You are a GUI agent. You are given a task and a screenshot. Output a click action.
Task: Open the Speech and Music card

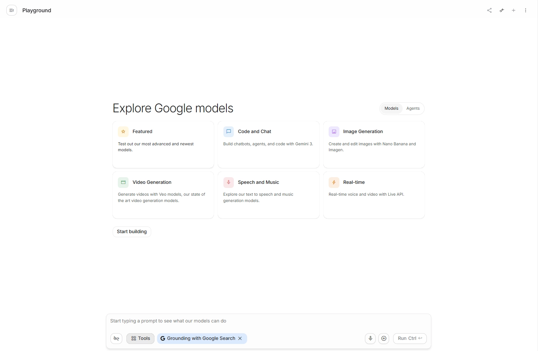[269, 195]
